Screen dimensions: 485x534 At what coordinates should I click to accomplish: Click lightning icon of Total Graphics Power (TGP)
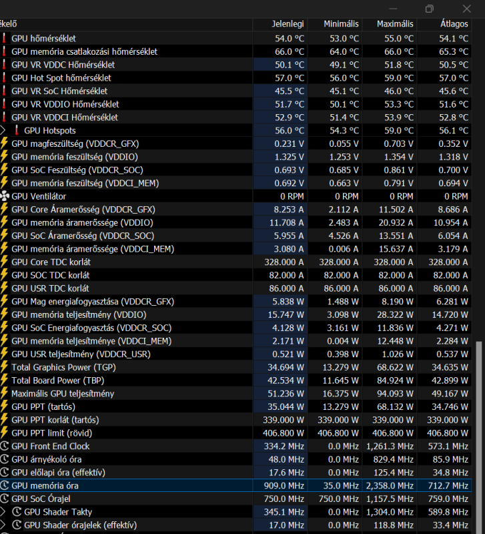[4, 367]
